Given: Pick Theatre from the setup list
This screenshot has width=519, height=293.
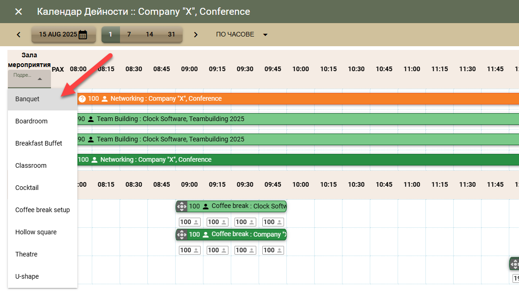Looking at the screenshot, I should [x=43, y=254].
